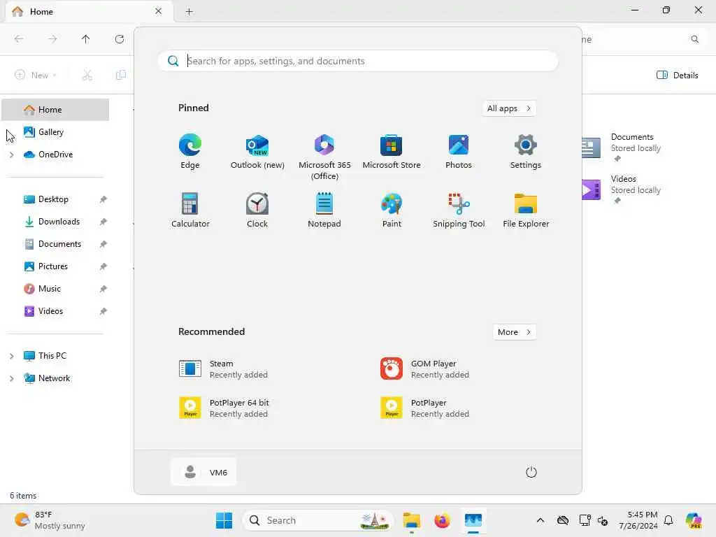Click the Start menu search field
716x537 pixels.
pyautogui.click(x=358, y=61)
